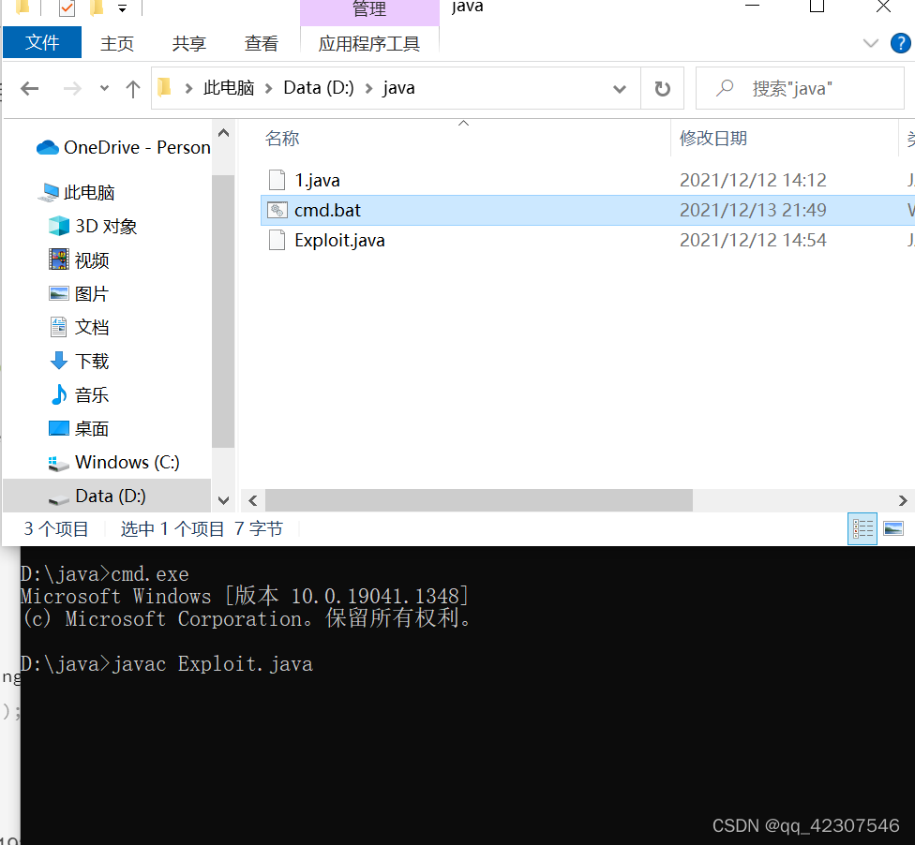Select the 管理 contextual tab

click(x=368, y=10)
